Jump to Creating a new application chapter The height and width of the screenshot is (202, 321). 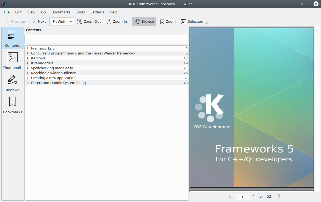[x=53, y=78]
